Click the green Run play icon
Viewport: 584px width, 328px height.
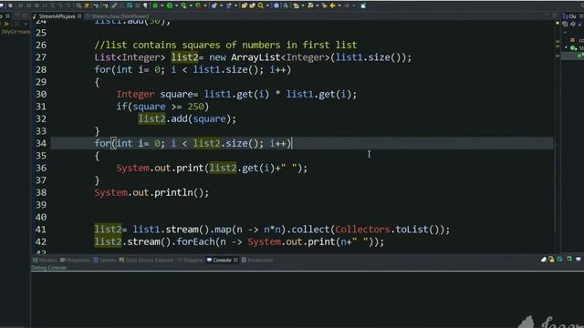point(170,5)
